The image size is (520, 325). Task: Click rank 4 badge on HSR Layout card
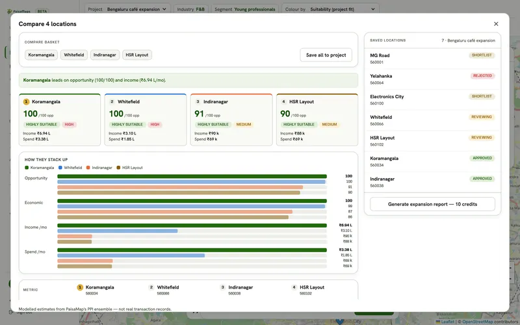tap(283, 102)
